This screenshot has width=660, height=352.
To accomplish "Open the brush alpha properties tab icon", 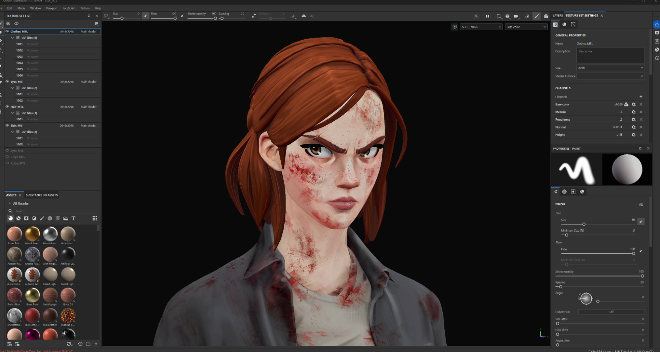I will pyautogui.click(x=564, y=192).
